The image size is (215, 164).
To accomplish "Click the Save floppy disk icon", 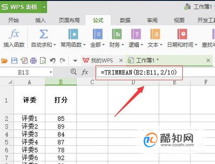I will click(14, 61).
